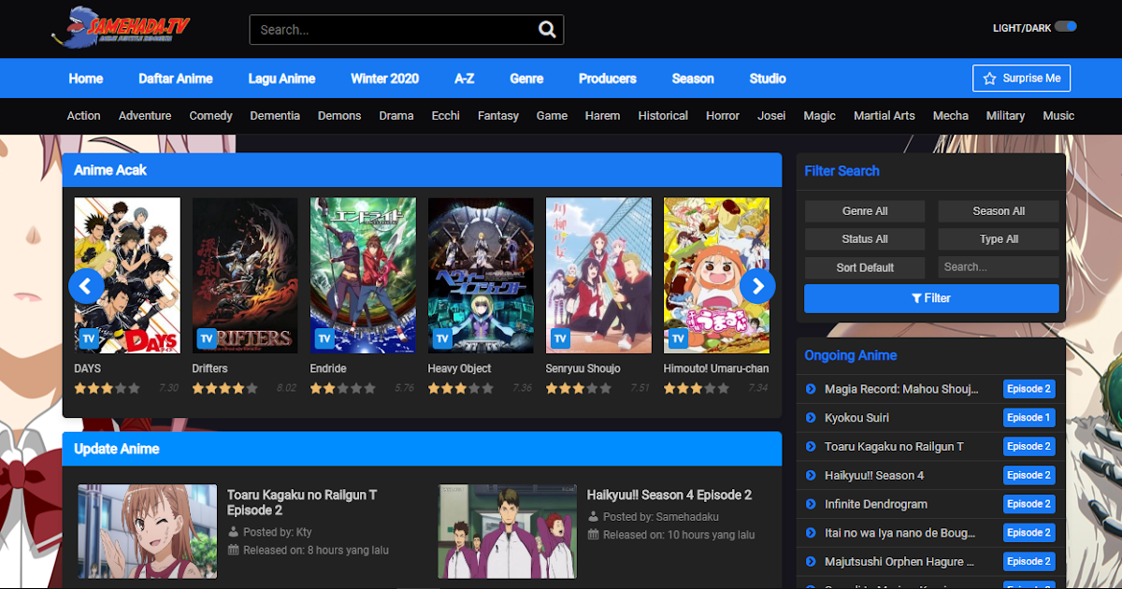This screenshot has height=589, width=1122.
Task: Click the star rating under Drifters
Action: (x=224, y=388)
